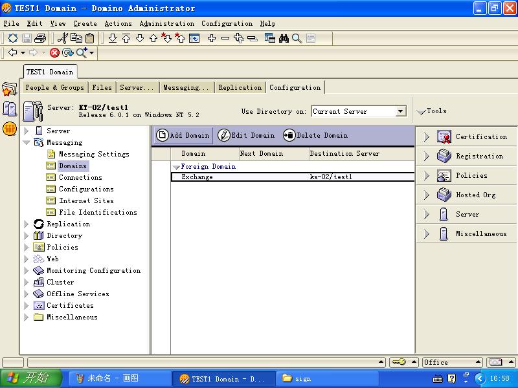Click the Copy toolbar icon

tap(76, 38)
